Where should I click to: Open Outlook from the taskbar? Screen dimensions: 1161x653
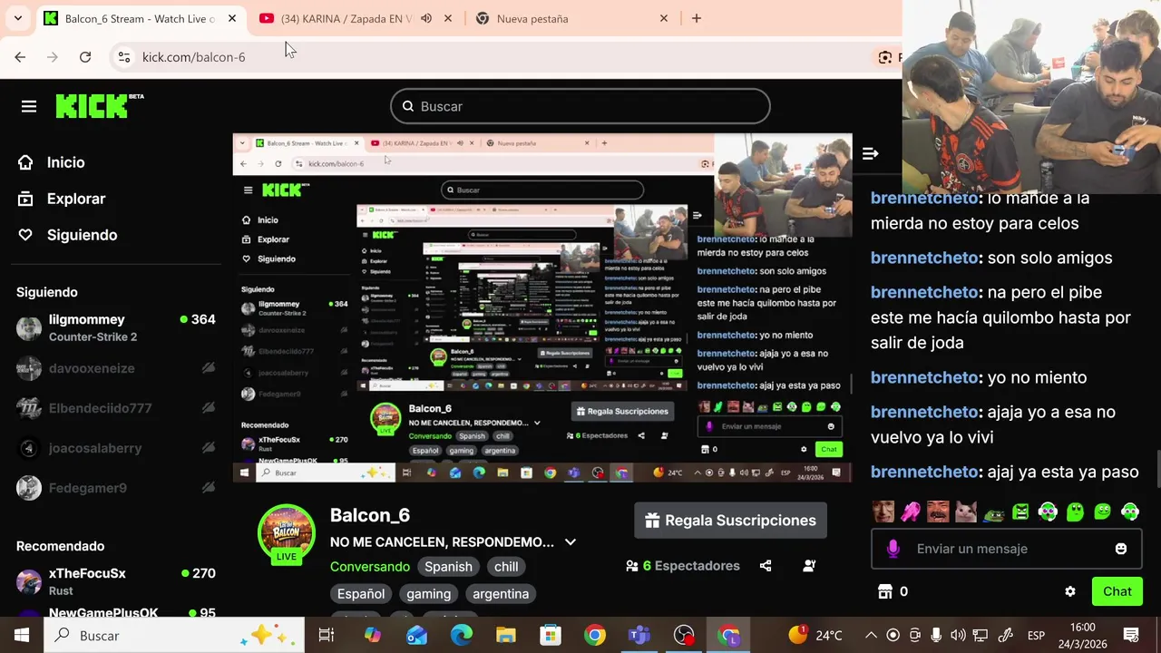[x=417, y=635]
